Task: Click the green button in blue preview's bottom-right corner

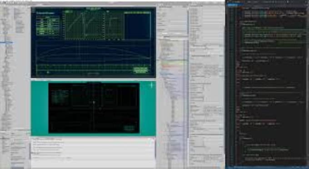Action: click(141, 70)
